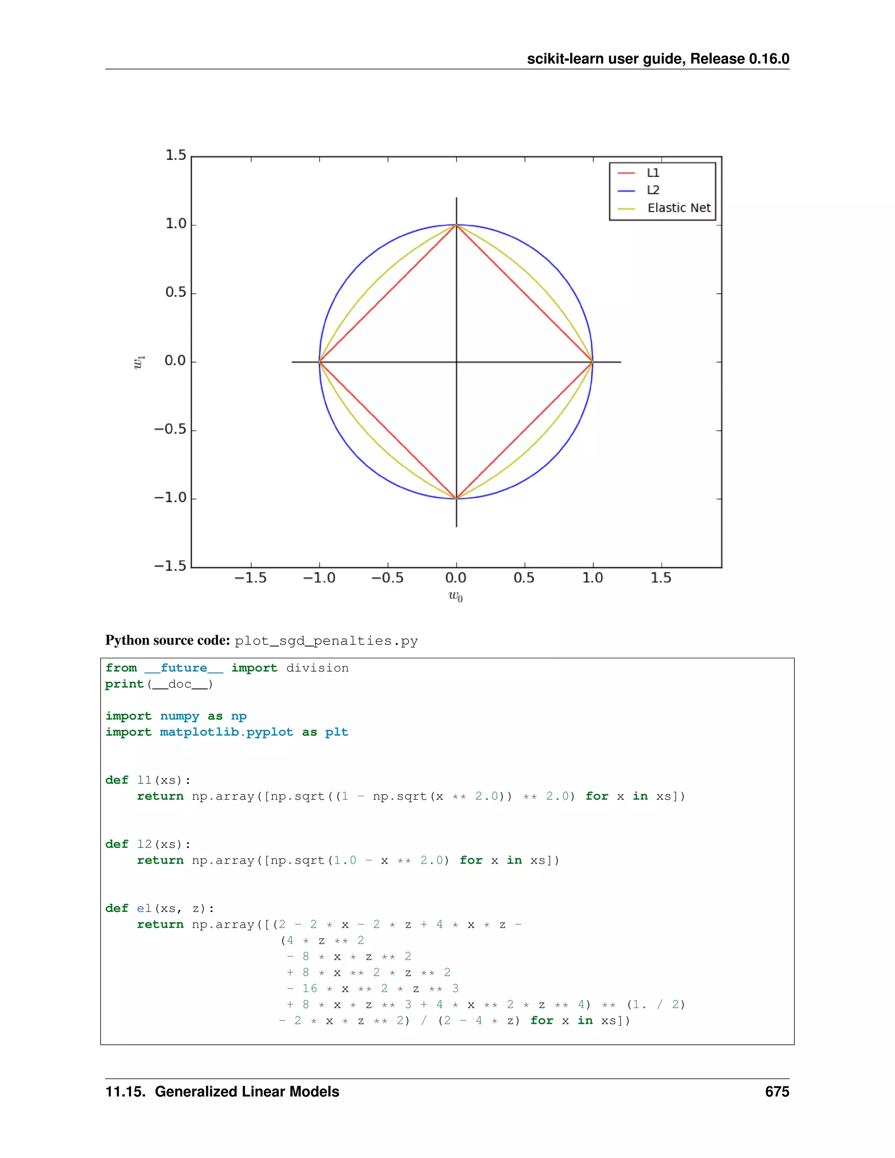895x1158 pixels.
Task: Click the yellow Elastic Net legend line sample
Action: coord(626,208)
